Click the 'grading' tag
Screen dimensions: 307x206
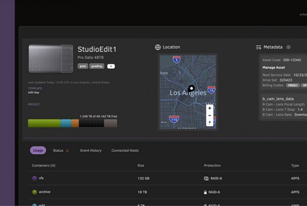pos(97,66)
